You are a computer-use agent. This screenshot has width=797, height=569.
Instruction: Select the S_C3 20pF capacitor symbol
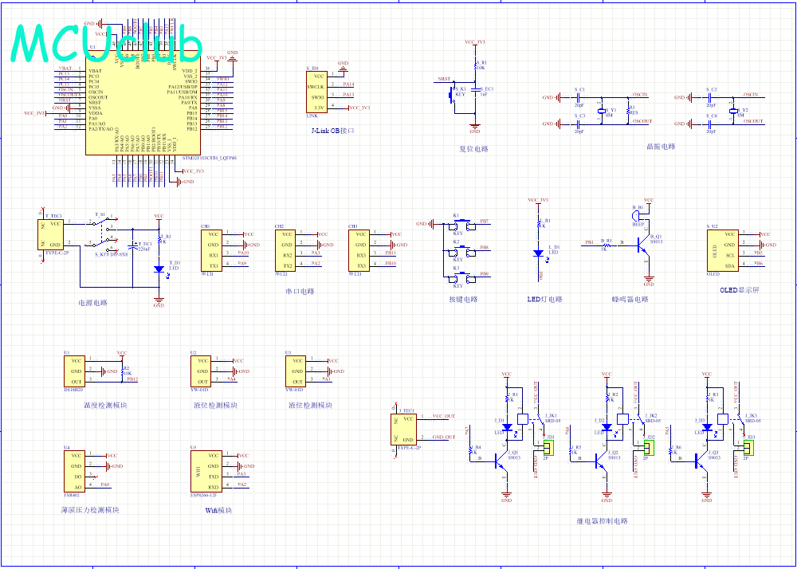pos(579,124)
